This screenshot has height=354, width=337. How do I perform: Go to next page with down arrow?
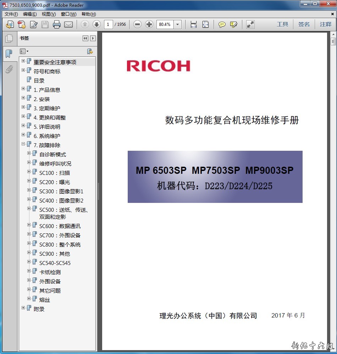96,24
